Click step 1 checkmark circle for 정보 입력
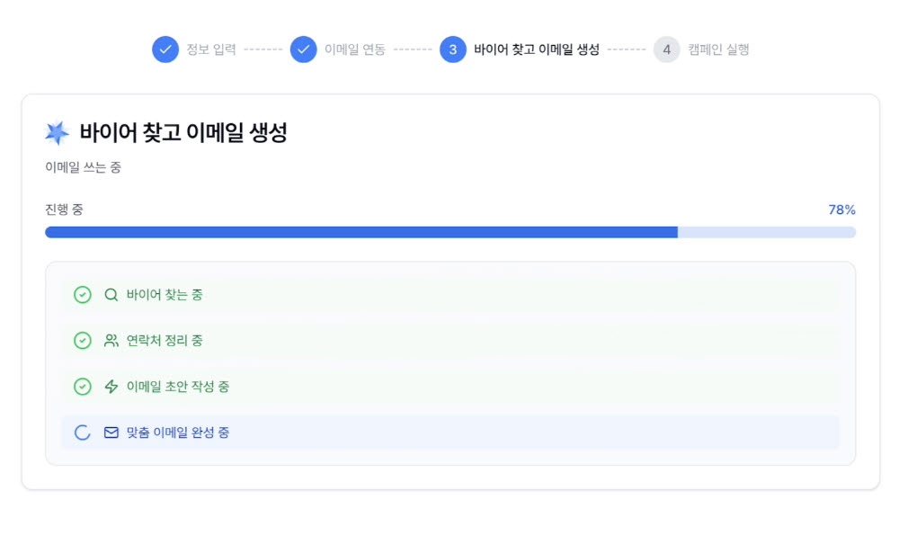Screen dimensions: 899x544 [165, 49]
